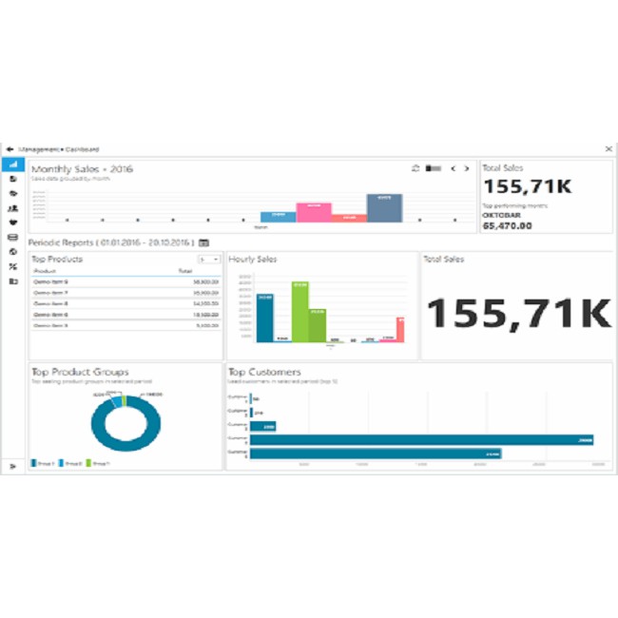Screen dimensions: 618x618
Task: Open the percent discount sidebar icon
Action: pyautogui.click(x=13, y=266)
